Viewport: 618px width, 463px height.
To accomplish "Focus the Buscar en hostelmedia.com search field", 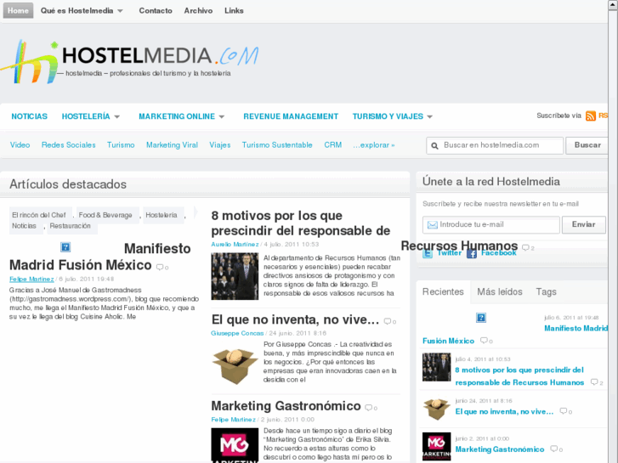I will (x=495, y=145).
